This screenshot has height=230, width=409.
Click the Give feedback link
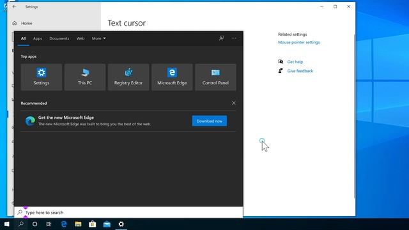300,71
